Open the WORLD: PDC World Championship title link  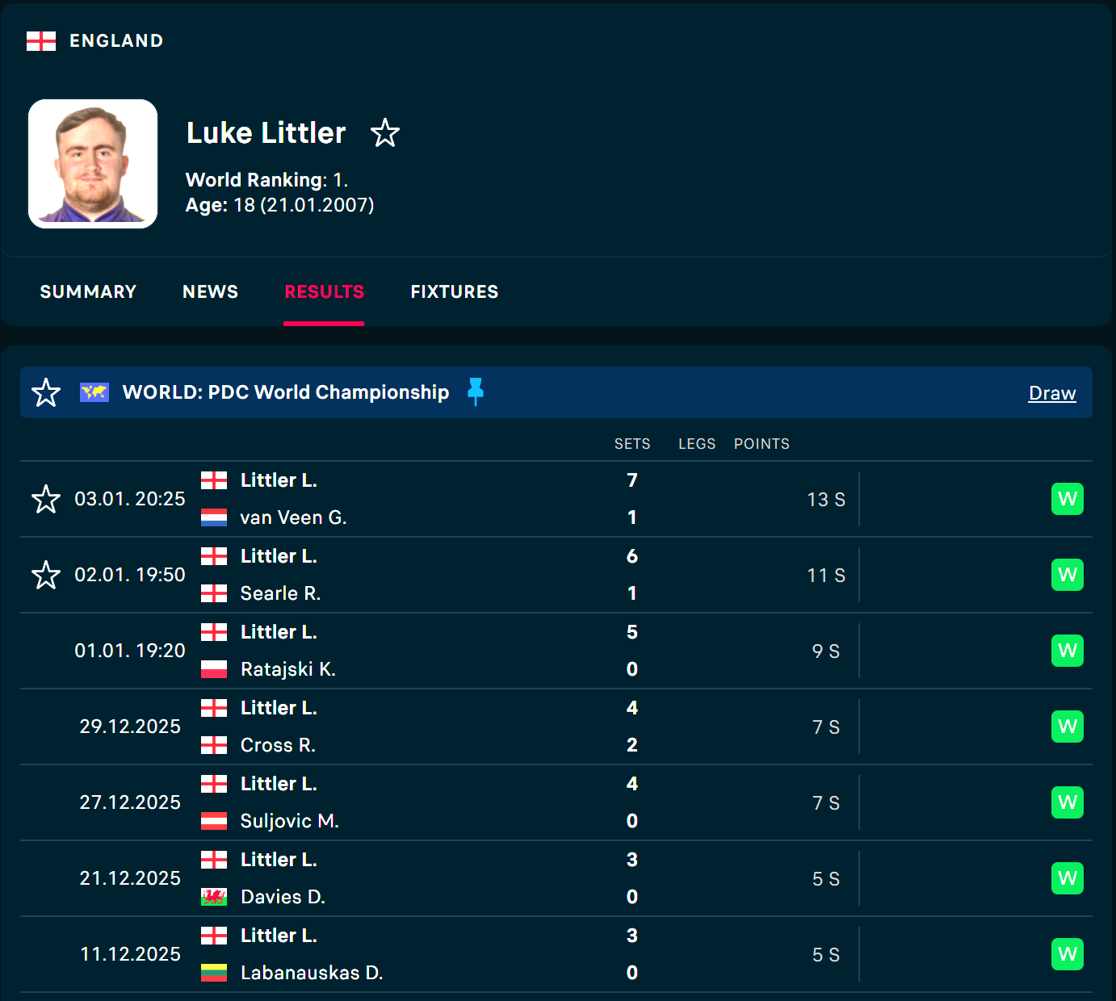pyautogui.click(x=286, y=392)
